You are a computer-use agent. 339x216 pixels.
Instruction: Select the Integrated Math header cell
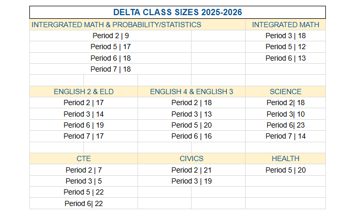tap(285, 25)
